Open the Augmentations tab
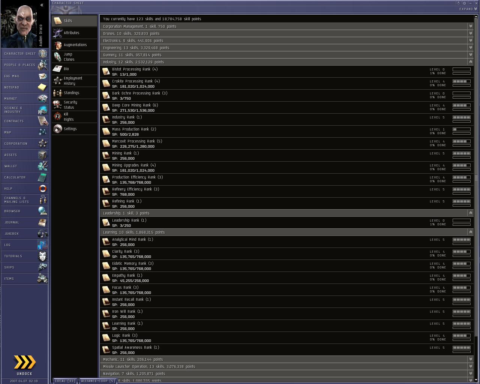This screenshot has height=384, width=480. 75,45
